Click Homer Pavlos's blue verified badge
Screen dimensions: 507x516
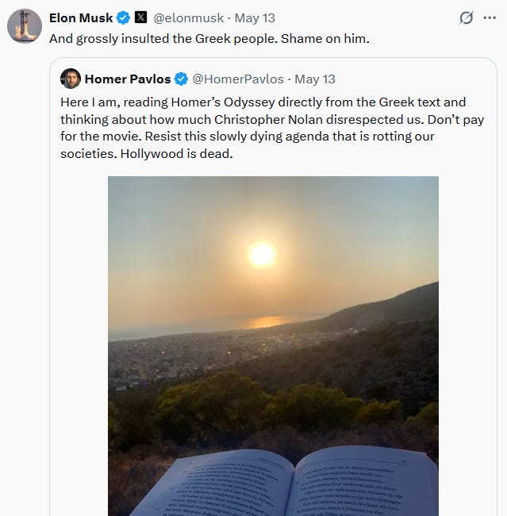tap(181, 79)
